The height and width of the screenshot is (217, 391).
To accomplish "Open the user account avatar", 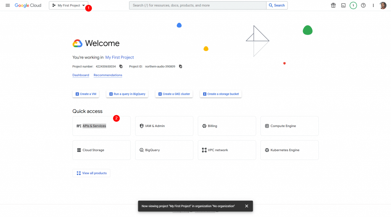I will [x=383, y=5].
